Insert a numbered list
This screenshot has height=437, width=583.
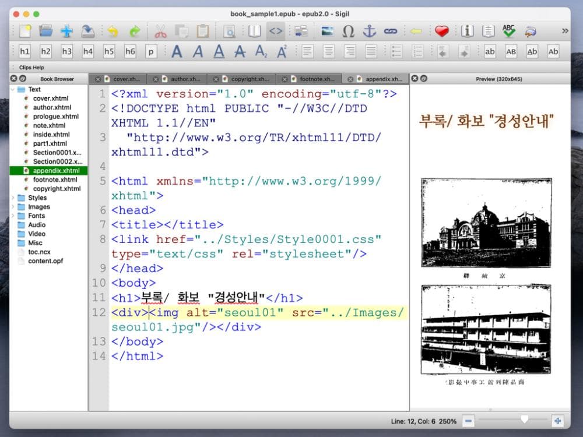coord(418,51)
